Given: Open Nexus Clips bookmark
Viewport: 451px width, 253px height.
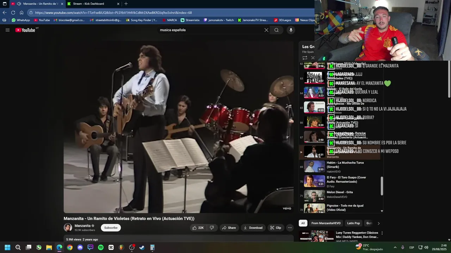Looking at the screenshot, I should (x=305, y=20).
